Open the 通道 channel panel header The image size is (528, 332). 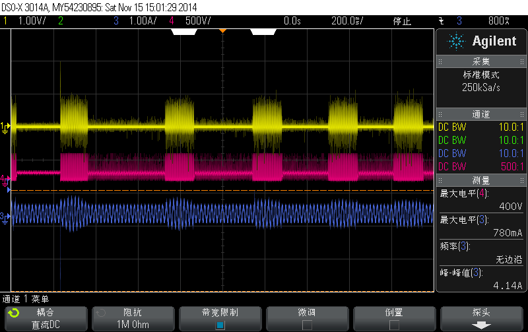tap(481, 114)
